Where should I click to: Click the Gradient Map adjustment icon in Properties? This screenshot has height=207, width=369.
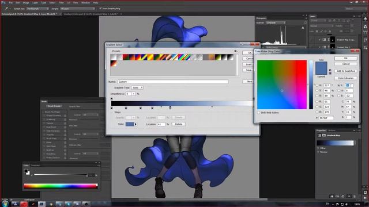[319, 136]
